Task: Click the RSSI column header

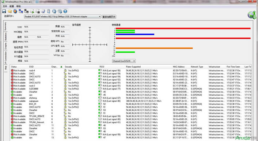Action: point(112,67)
